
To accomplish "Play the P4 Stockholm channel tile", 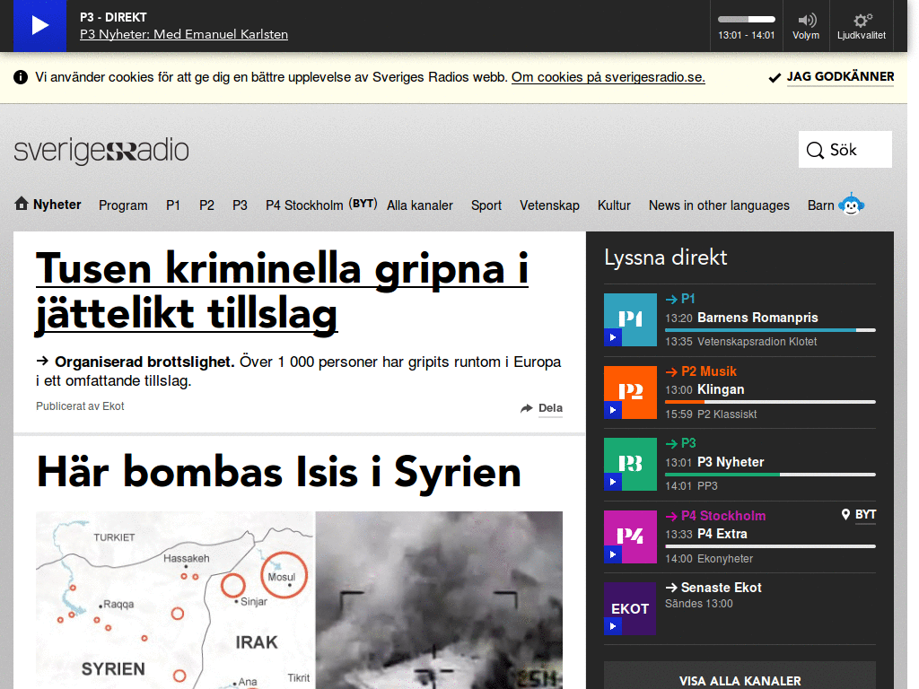I will pyautogui.click(x=630, y=536).
